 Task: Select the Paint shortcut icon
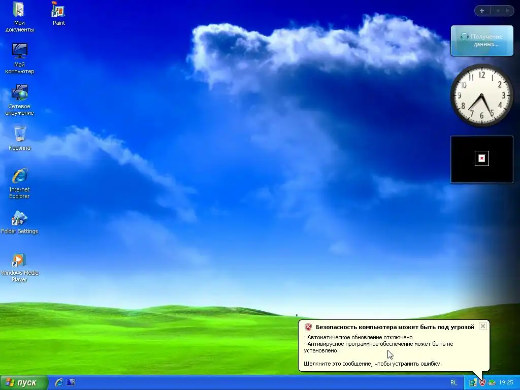(x=59, y=14)
